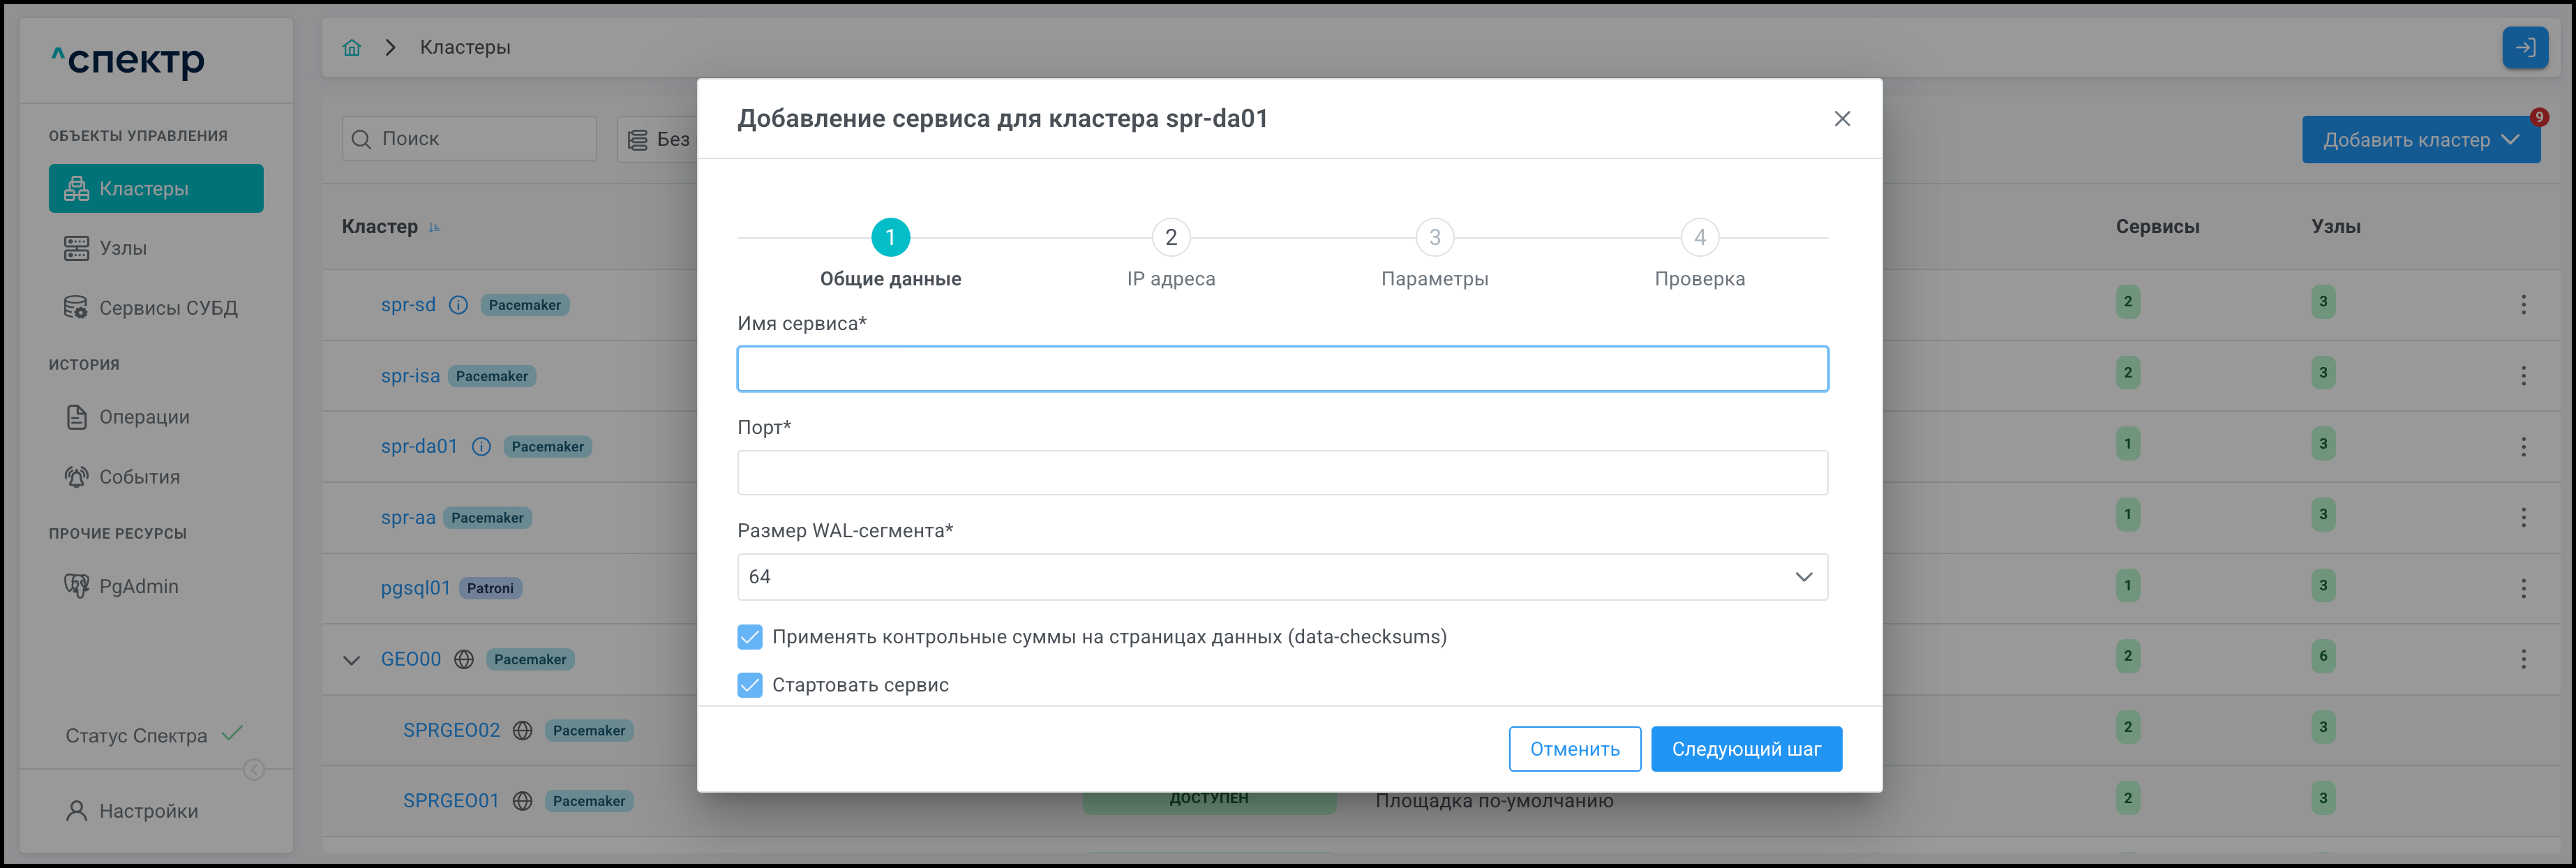Screen dimensions: 2576x868
Task: Toggle Стартовать сервис checkbox
Action: [749, 685]
